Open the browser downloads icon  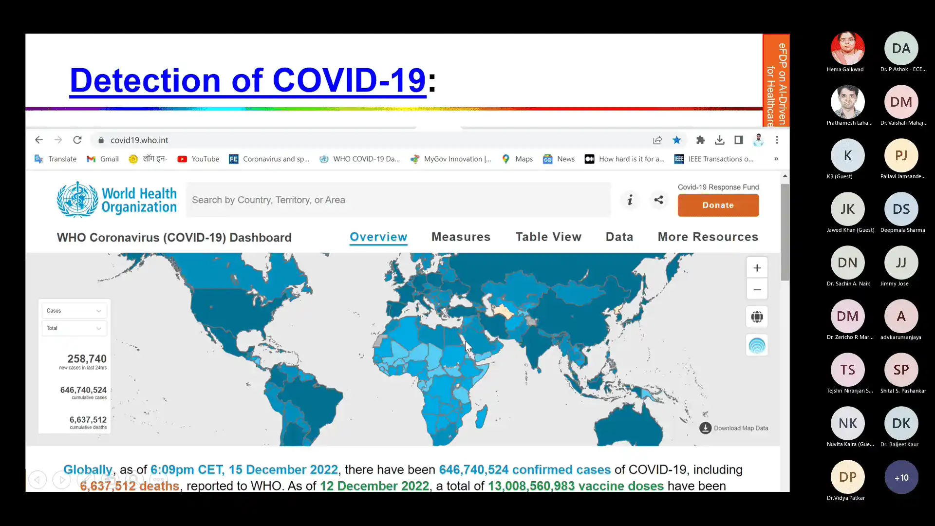(719, 140)
